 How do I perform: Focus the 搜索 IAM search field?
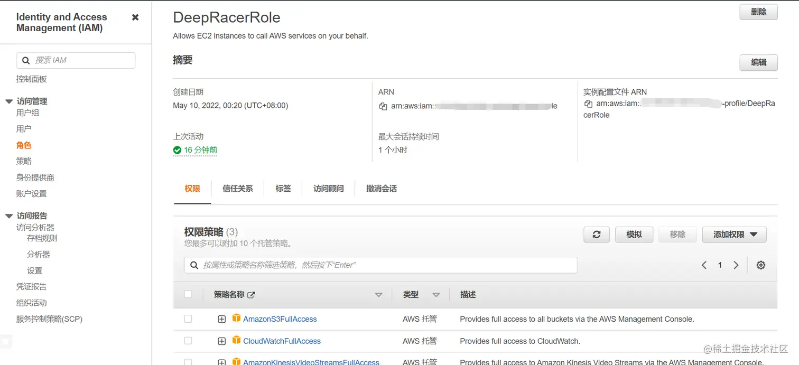tap(76, 60)
